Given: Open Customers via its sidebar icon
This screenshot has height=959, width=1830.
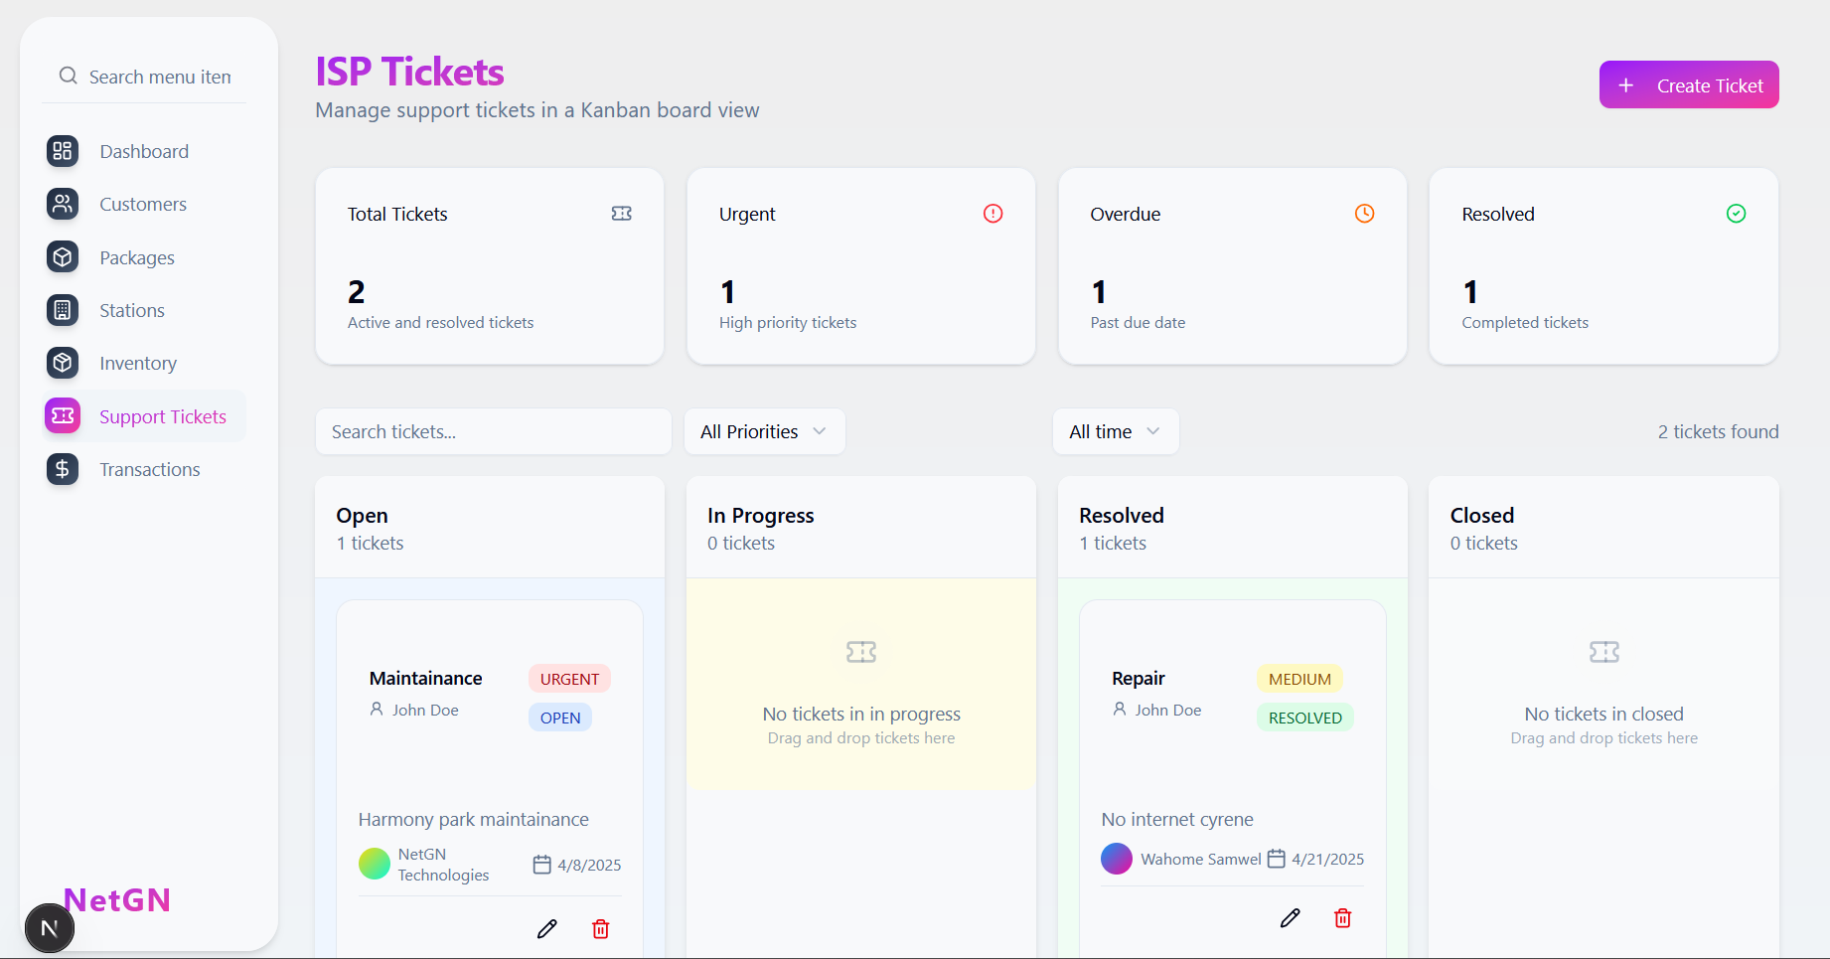Looking at the screenshot, I should tap(63, 204).
